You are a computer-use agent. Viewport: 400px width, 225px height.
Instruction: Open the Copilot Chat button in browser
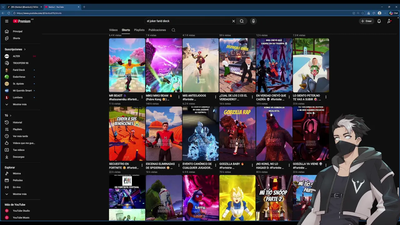click(x=393, y=13)
